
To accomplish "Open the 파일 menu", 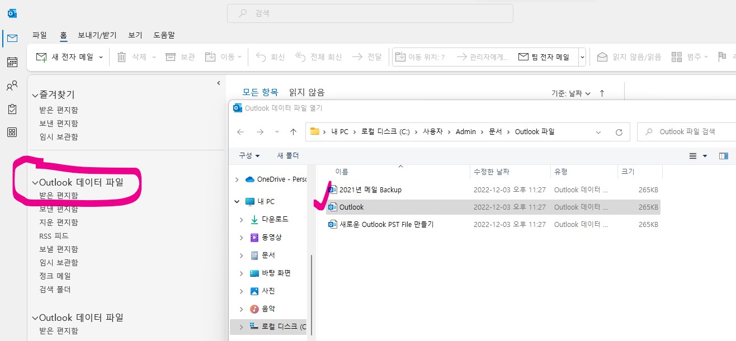I will 39,35.
